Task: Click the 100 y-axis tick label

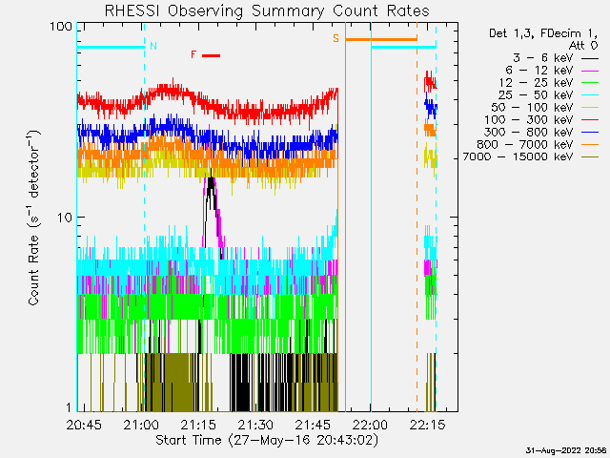Action: coord(61,27)
